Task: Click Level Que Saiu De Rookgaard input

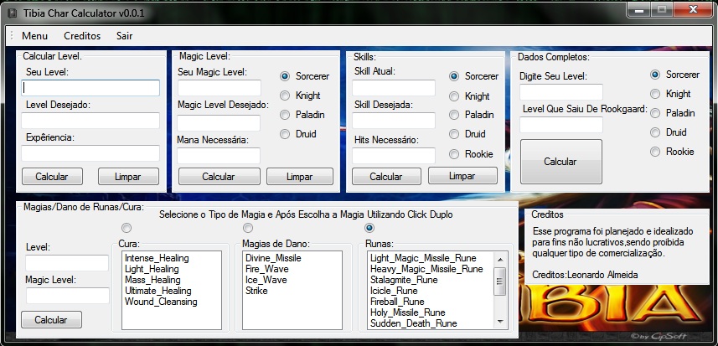Action: click(561, 125)
